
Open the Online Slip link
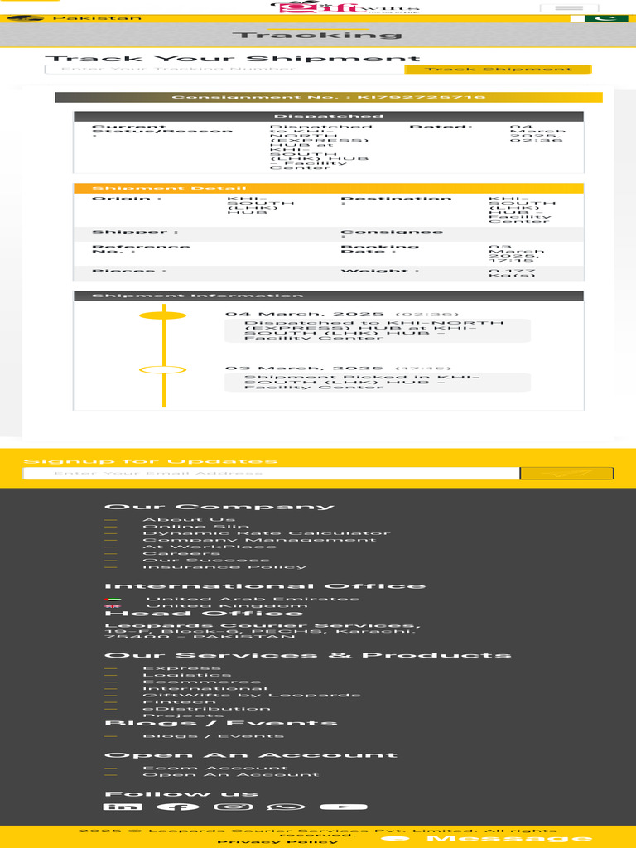coord(195,526)
